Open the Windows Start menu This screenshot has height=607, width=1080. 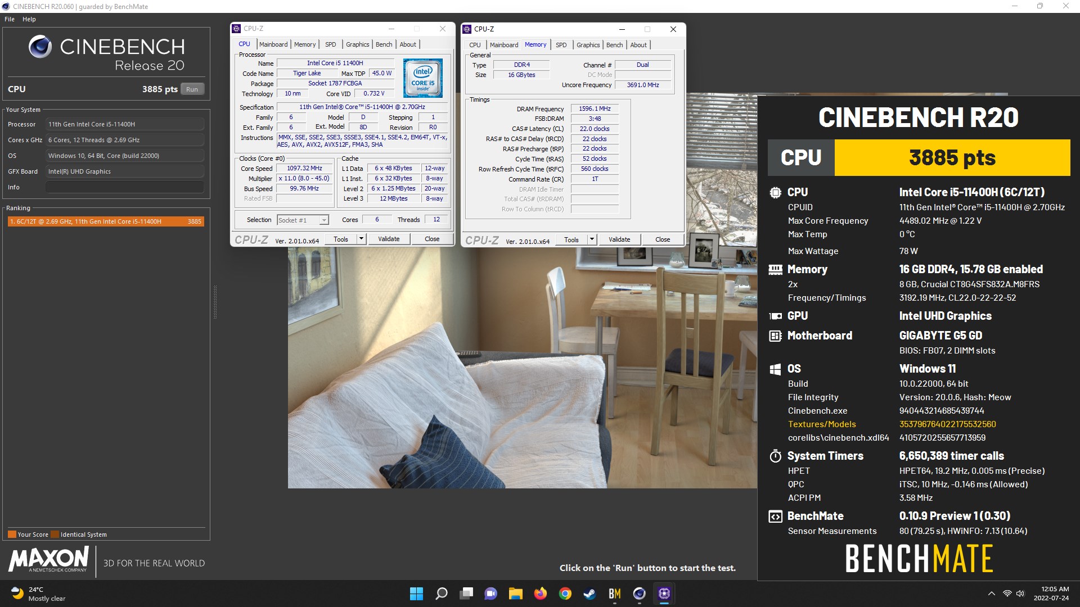pyautogui.click(x=416, y=594)
